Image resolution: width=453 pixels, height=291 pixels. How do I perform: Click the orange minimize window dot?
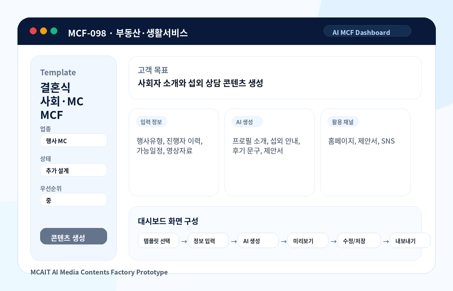click(43, 31)
